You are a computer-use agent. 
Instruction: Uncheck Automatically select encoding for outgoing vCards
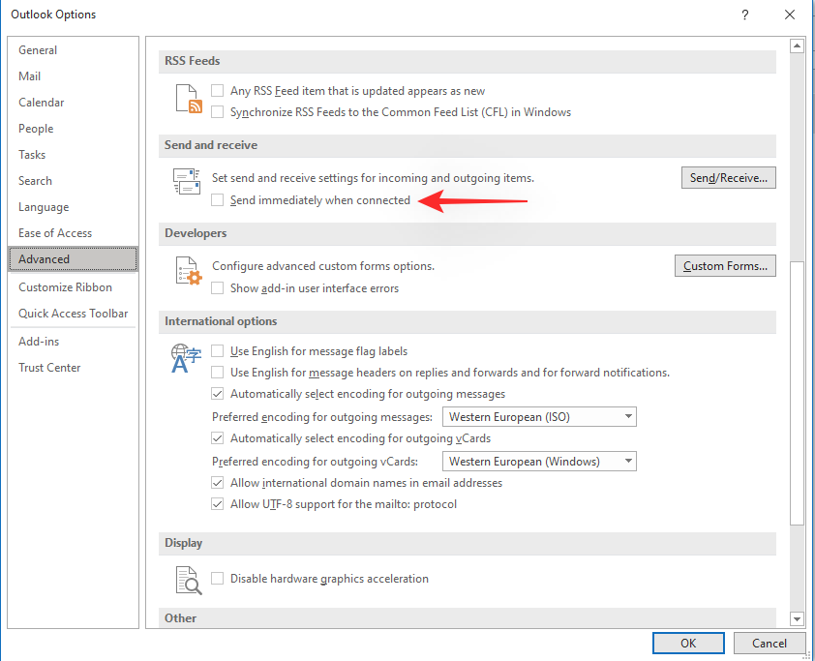(217, 438)
